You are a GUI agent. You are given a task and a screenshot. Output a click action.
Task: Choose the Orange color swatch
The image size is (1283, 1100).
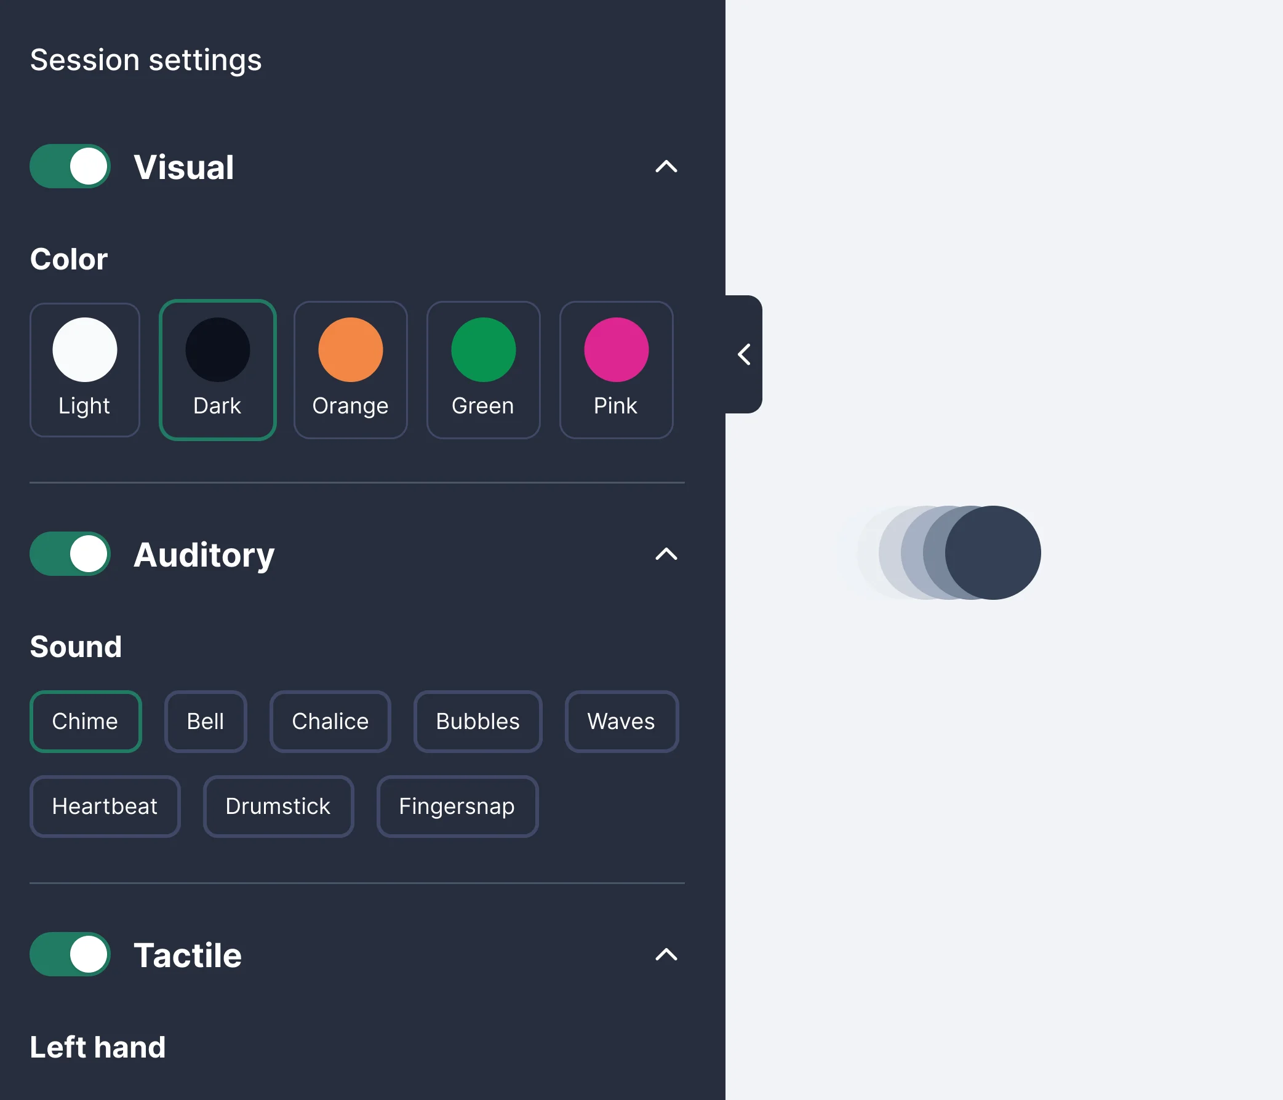tap(351, 370)
